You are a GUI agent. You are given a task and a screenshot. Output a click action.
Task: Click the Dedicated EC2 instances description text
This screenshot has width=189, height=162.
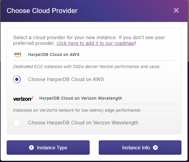87,67
